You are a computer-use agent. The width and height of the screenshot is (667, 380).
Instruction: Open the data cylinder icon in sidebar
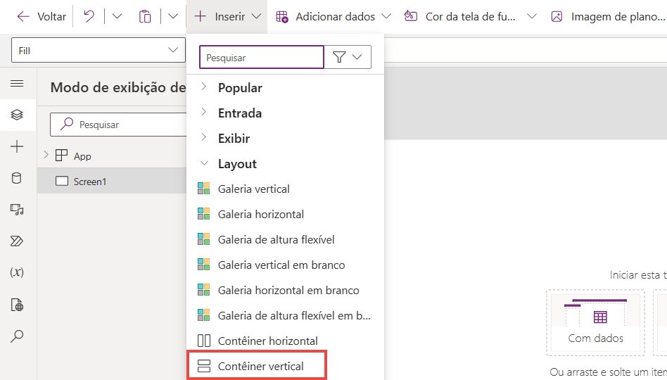point(17,178)
